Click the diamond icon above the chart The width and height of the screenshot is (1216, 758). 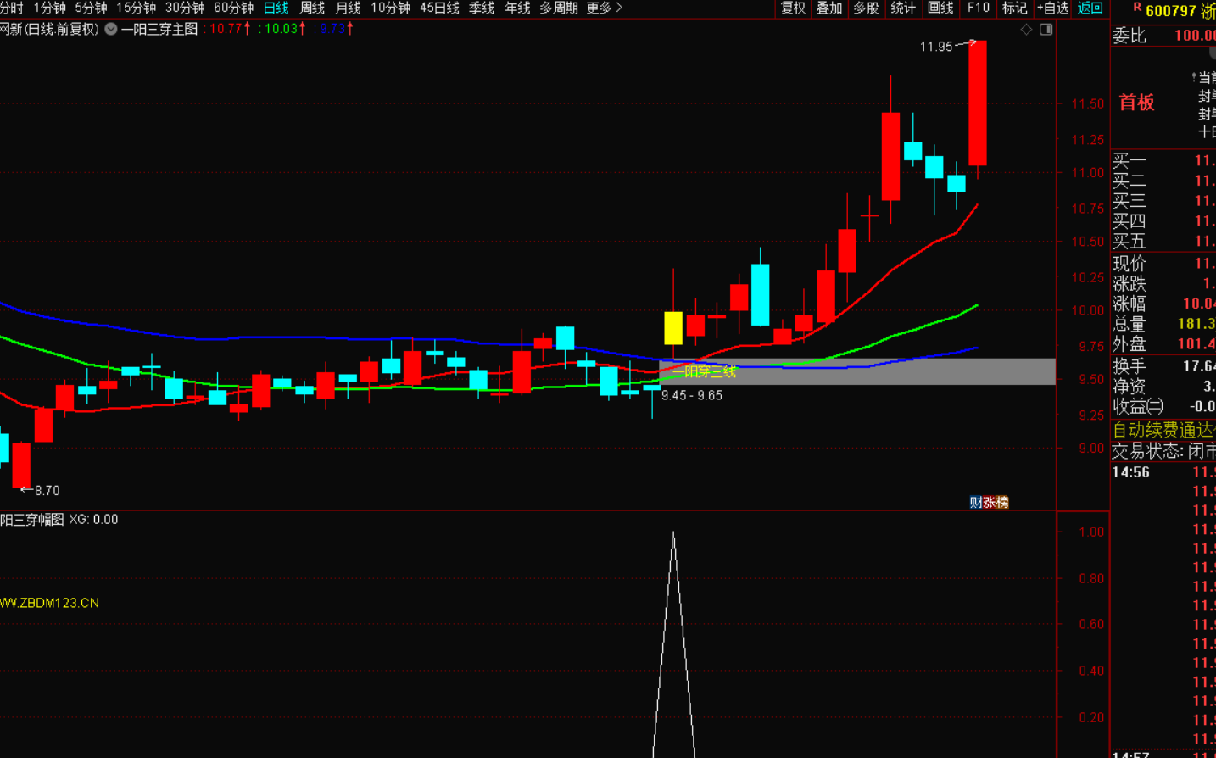point(1026,30)
